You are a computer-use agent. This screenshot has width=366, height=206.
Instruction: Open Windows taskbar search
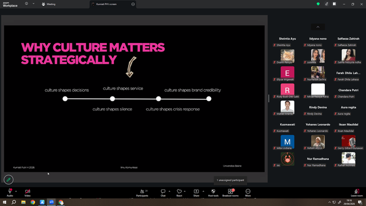(14, 202)
